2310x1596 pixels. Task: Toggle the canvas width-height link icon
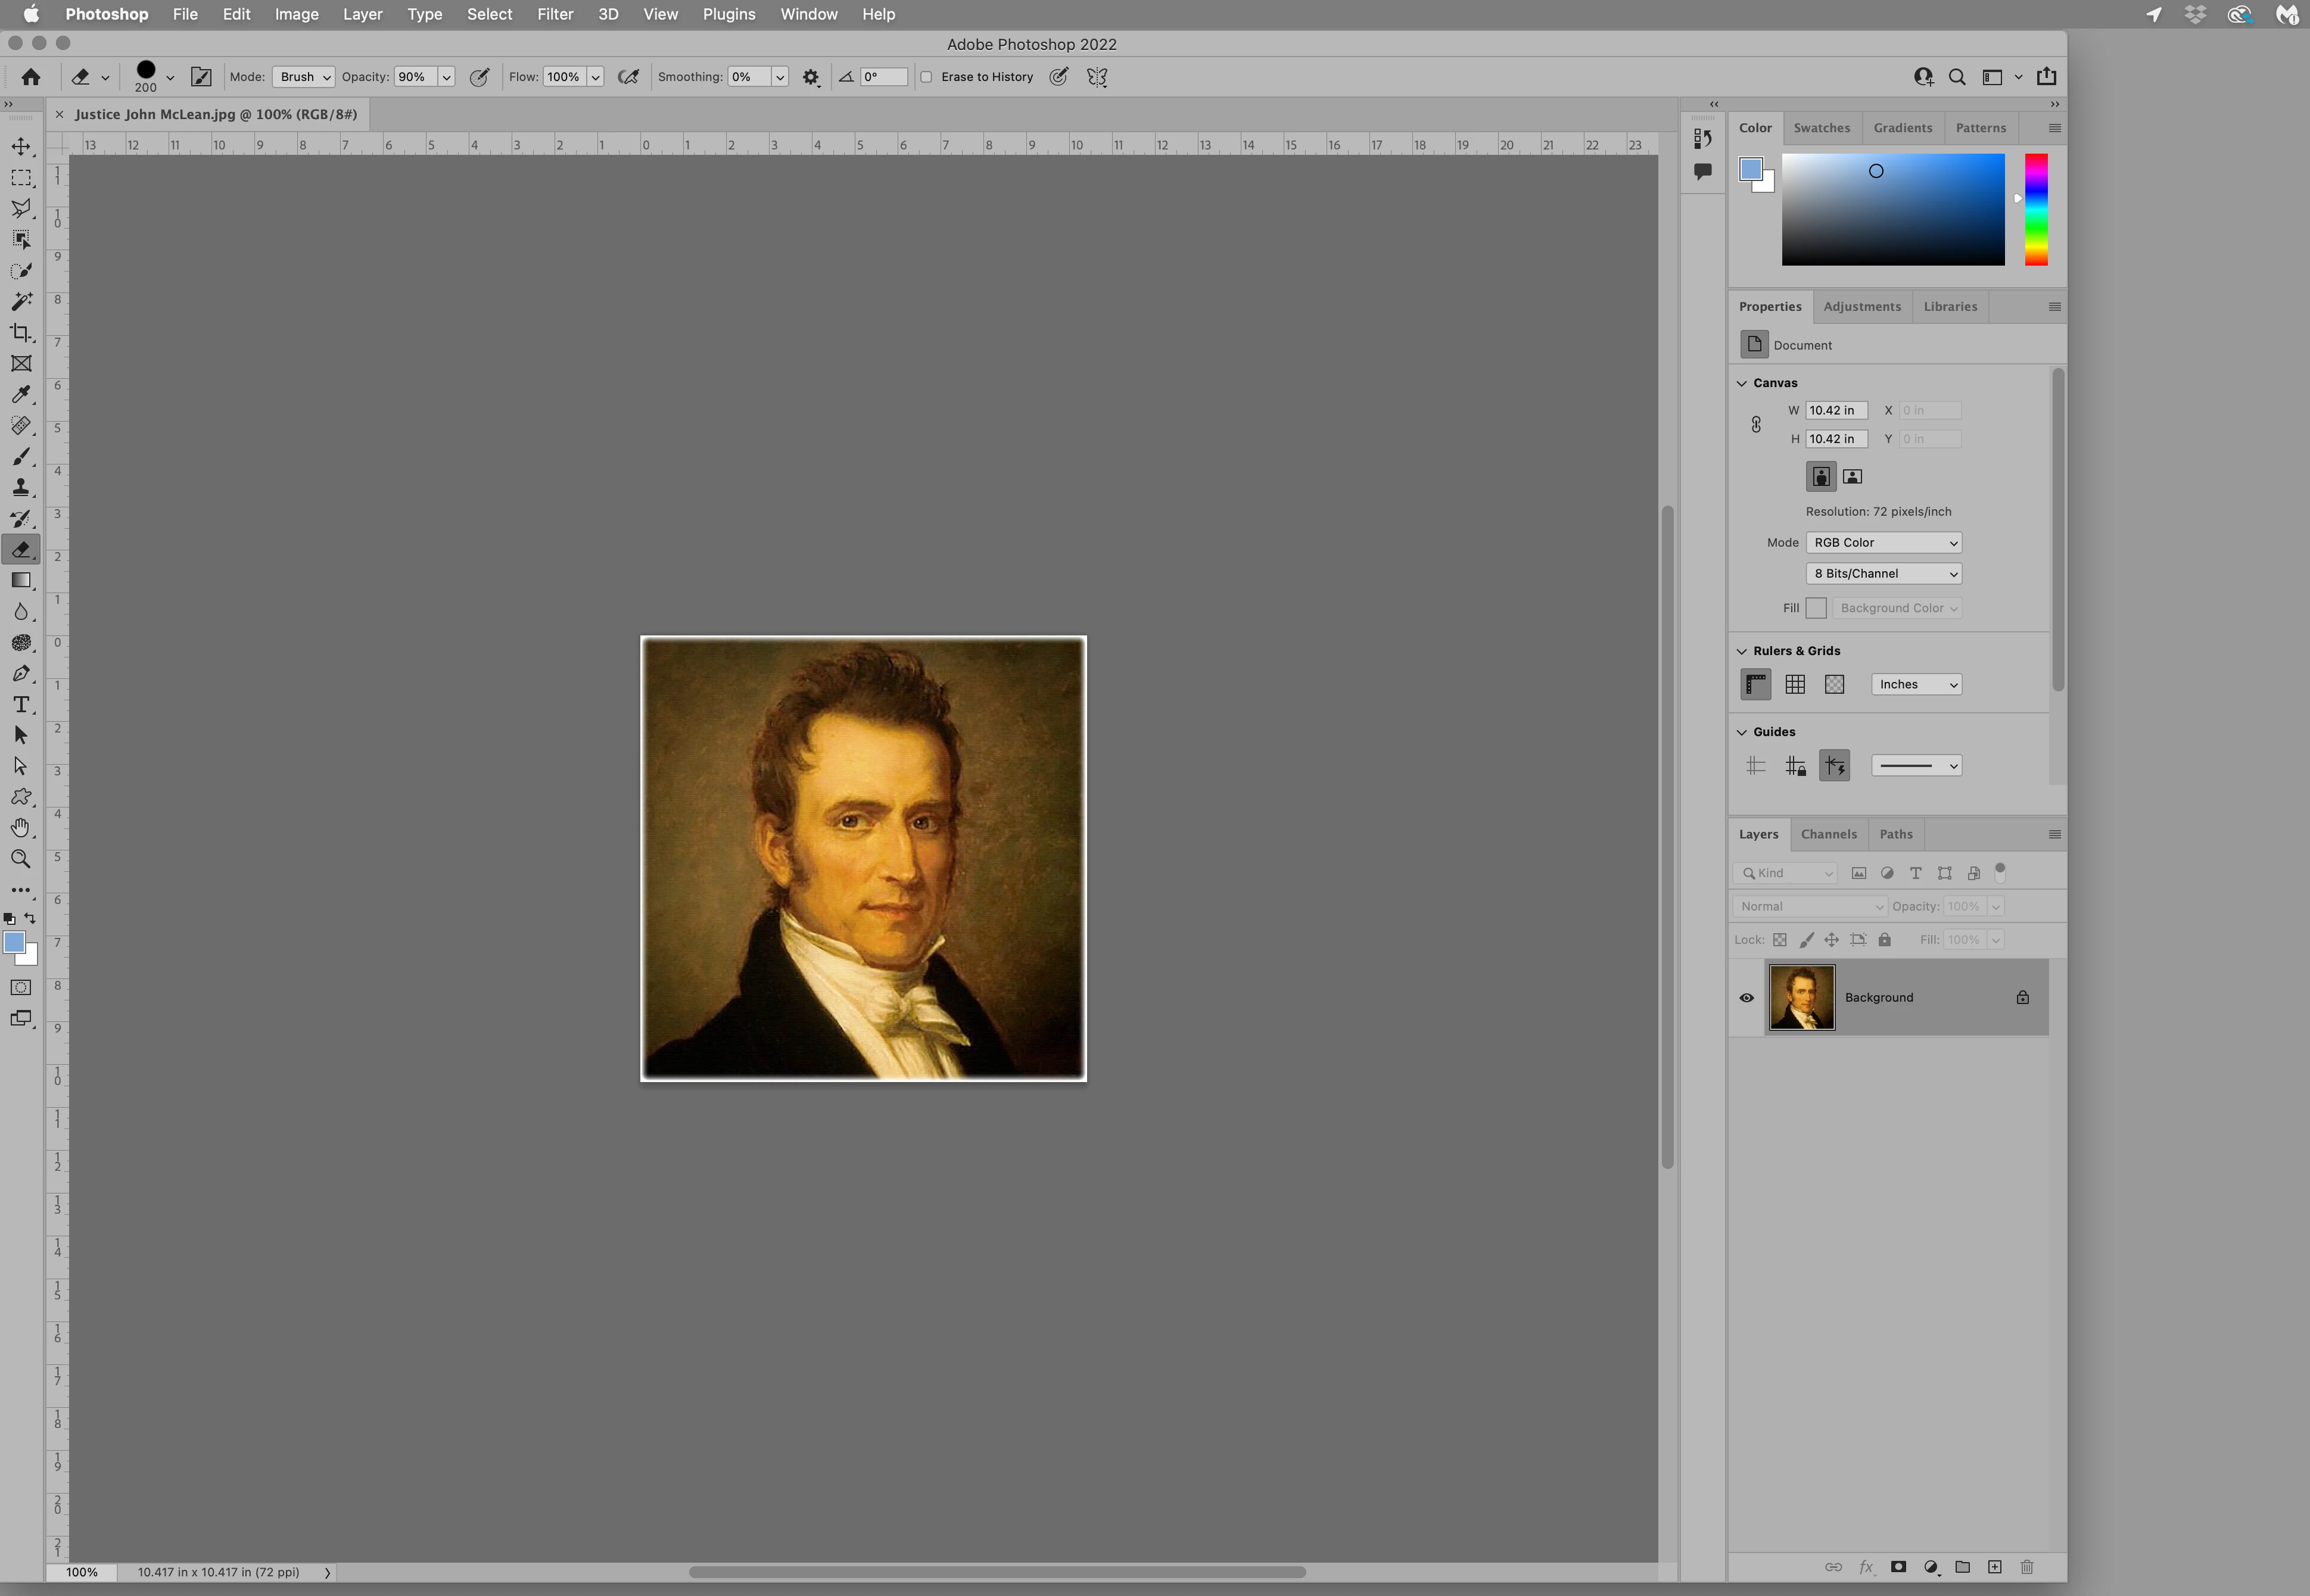(x=1756, y=425)
